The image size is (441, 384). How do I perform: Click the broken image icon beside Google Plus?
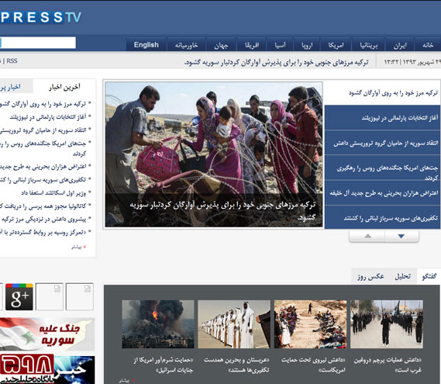click(50, 296)
